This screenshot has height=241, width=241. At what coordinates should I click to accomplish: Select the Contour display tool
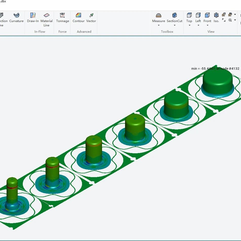[x=78, y=18]
